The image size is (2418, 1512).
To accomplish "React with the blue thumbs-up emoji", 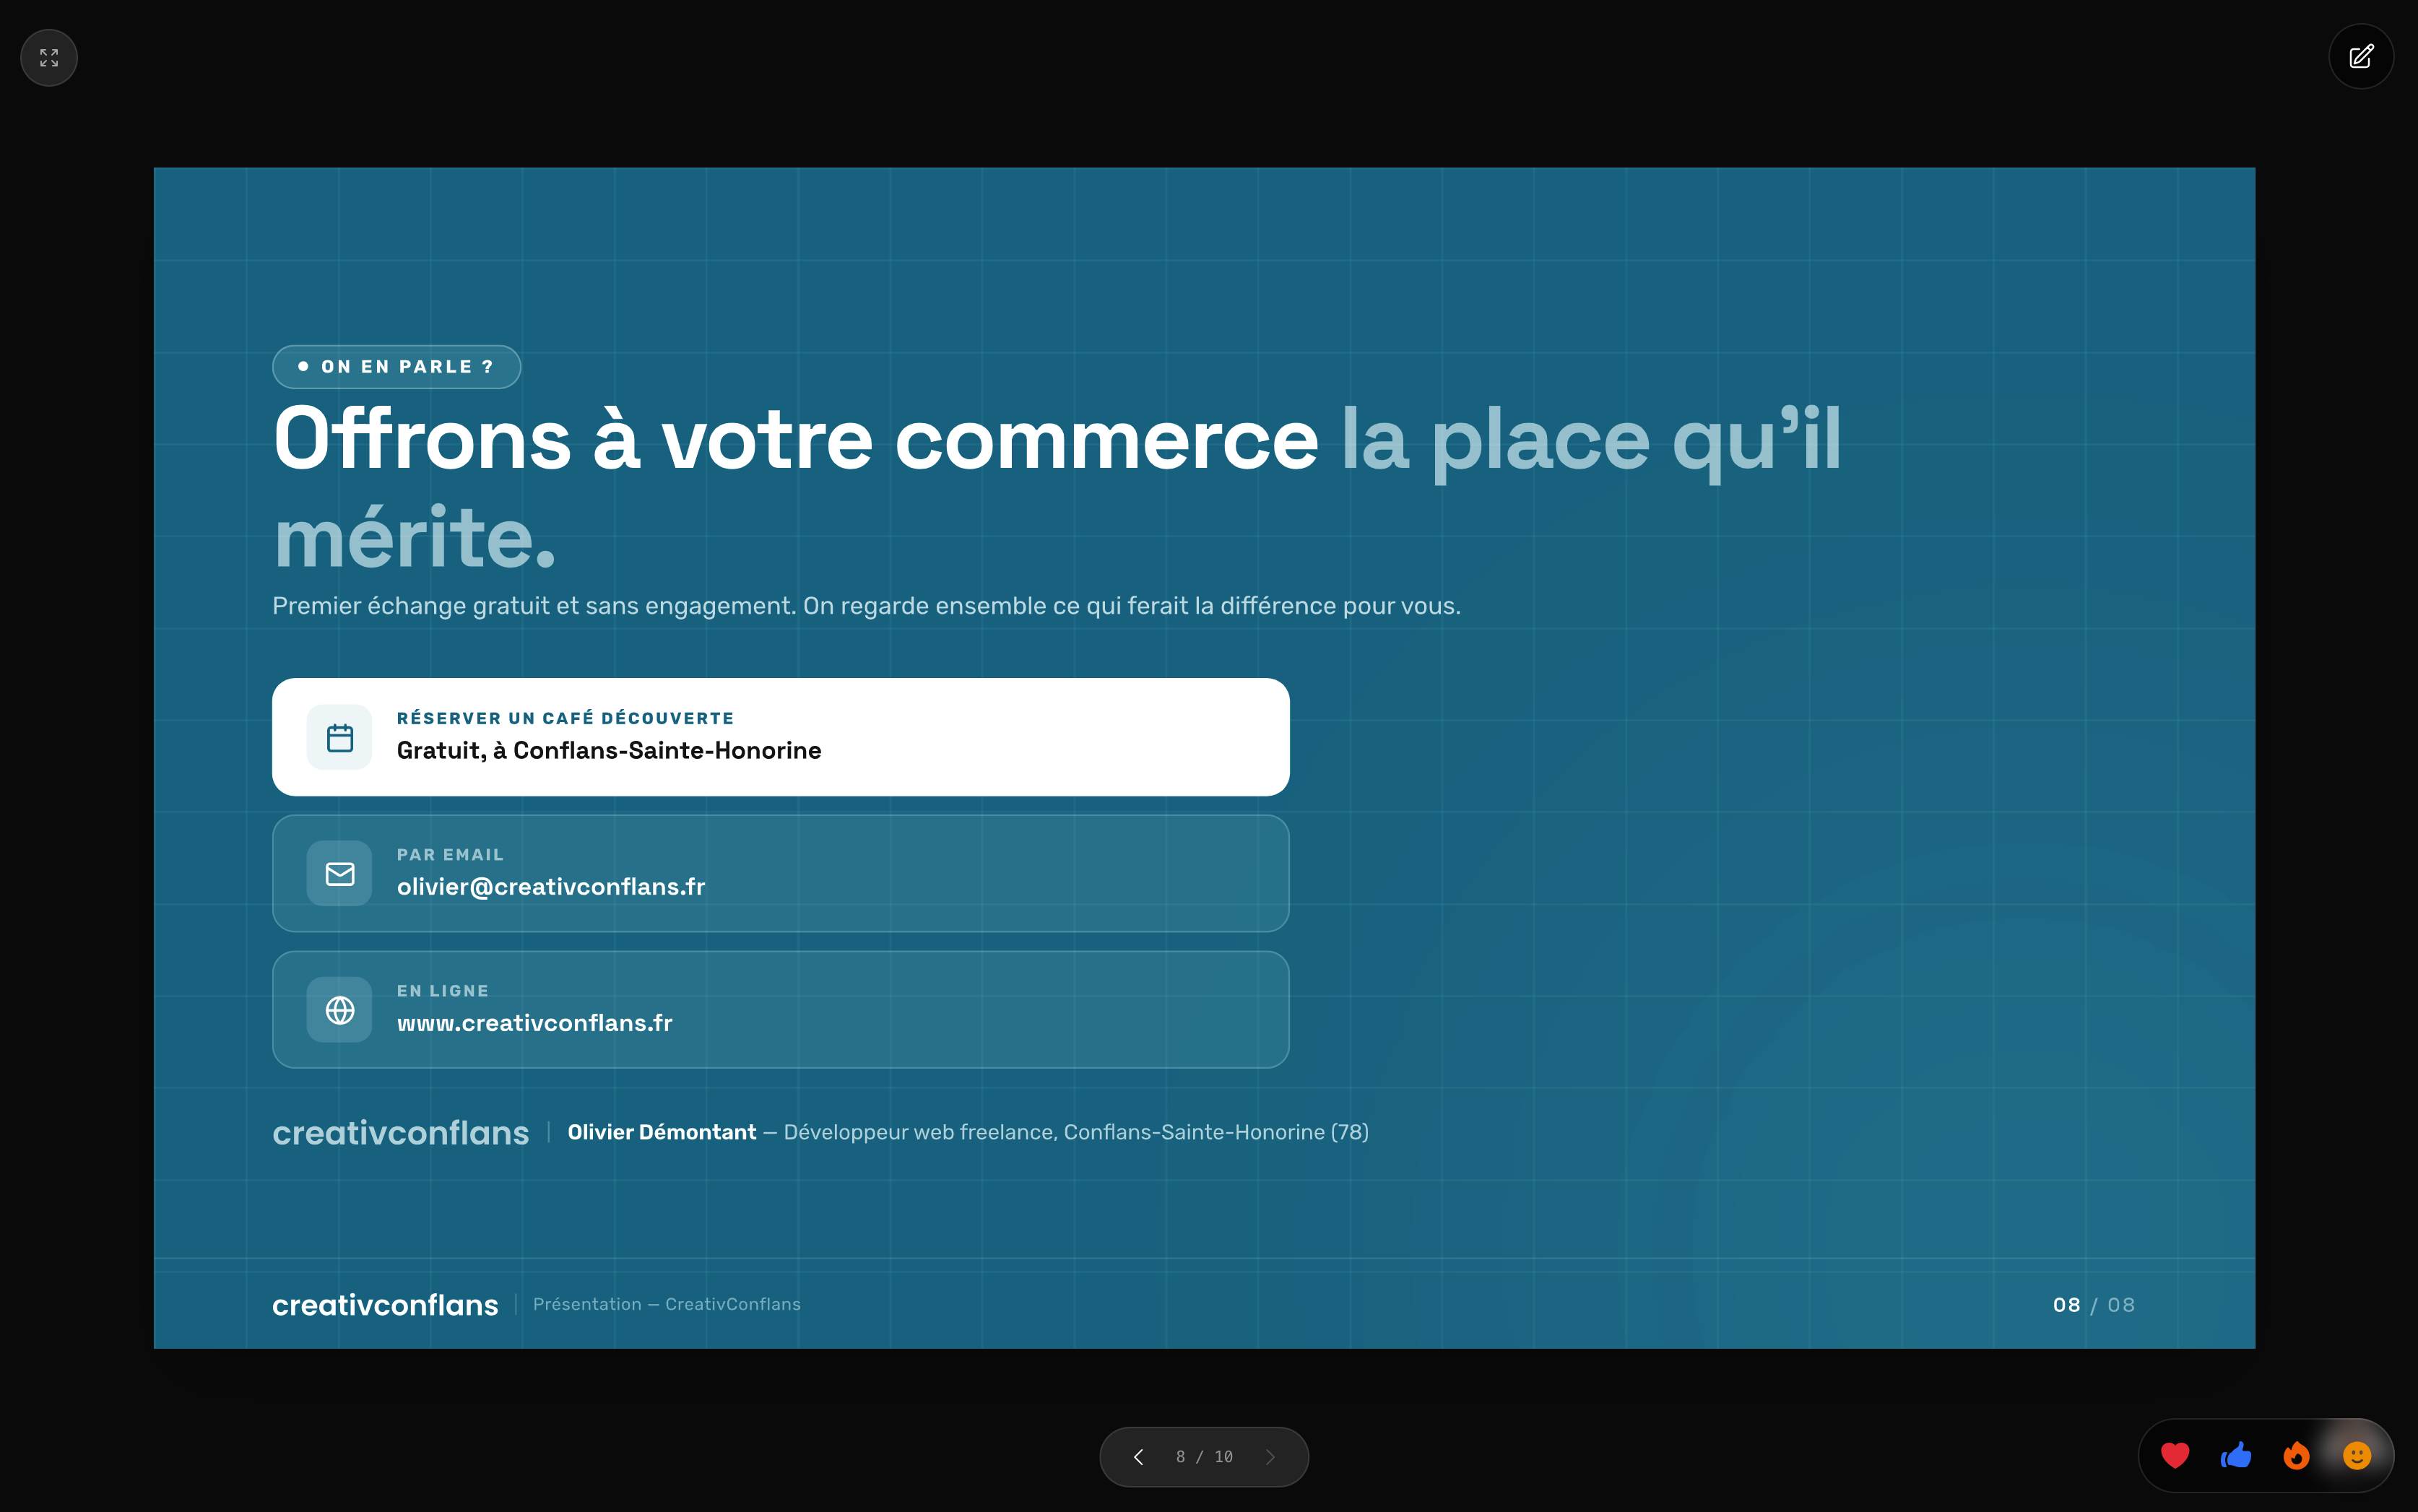I will click(x=2236, y=1456).
